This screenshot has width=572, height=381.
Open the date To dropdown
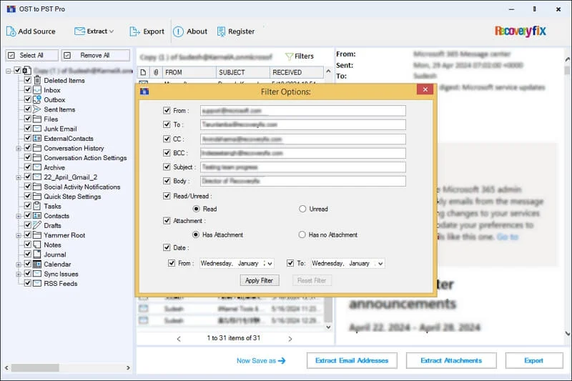click(380, 263)
